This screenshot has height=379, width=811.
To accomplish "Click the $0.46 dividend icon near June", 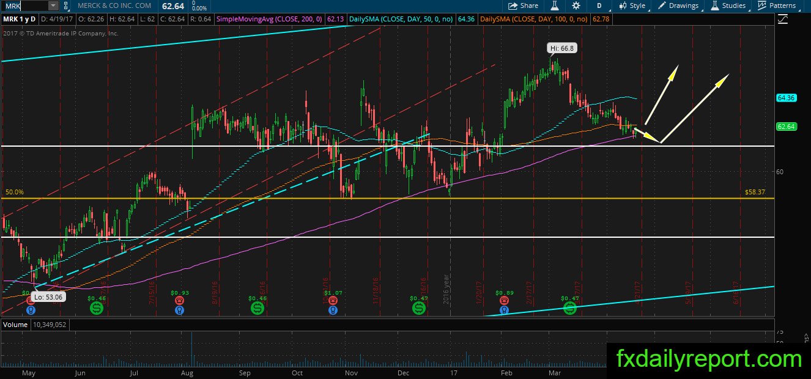I will pos(97,309).
